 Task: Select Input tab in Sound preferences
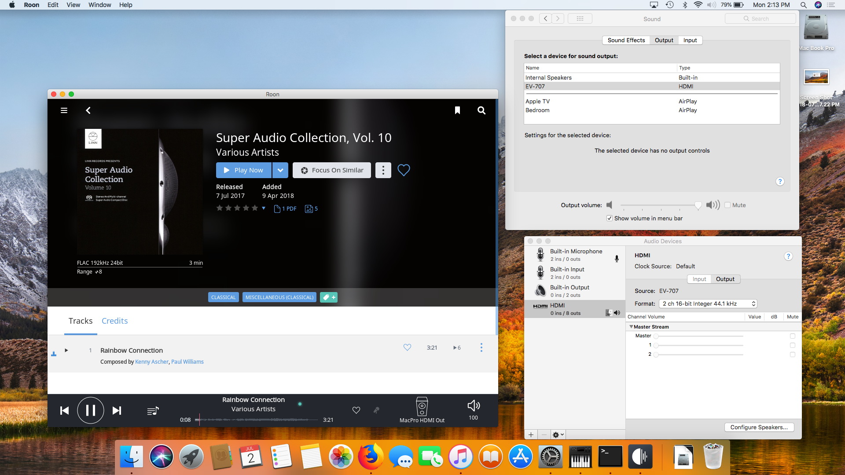[690, 40]
